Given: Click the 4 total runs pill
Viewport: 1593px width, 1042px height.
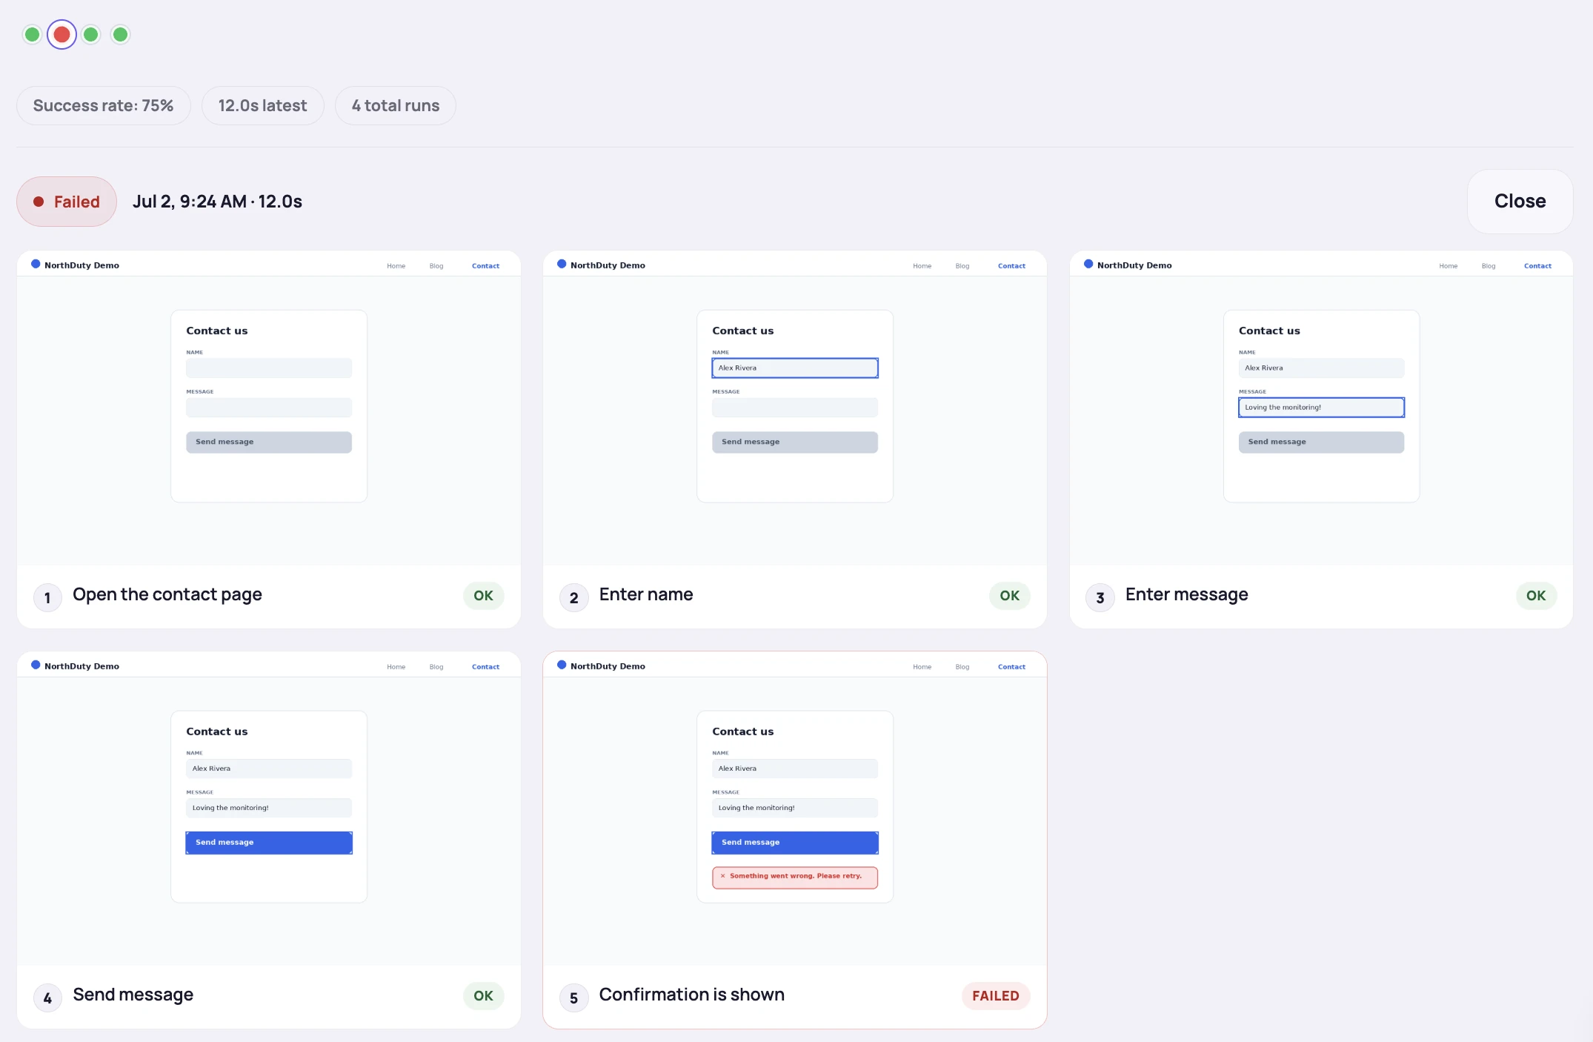Looking at the screenshot, I should click(x=396, y=106).
